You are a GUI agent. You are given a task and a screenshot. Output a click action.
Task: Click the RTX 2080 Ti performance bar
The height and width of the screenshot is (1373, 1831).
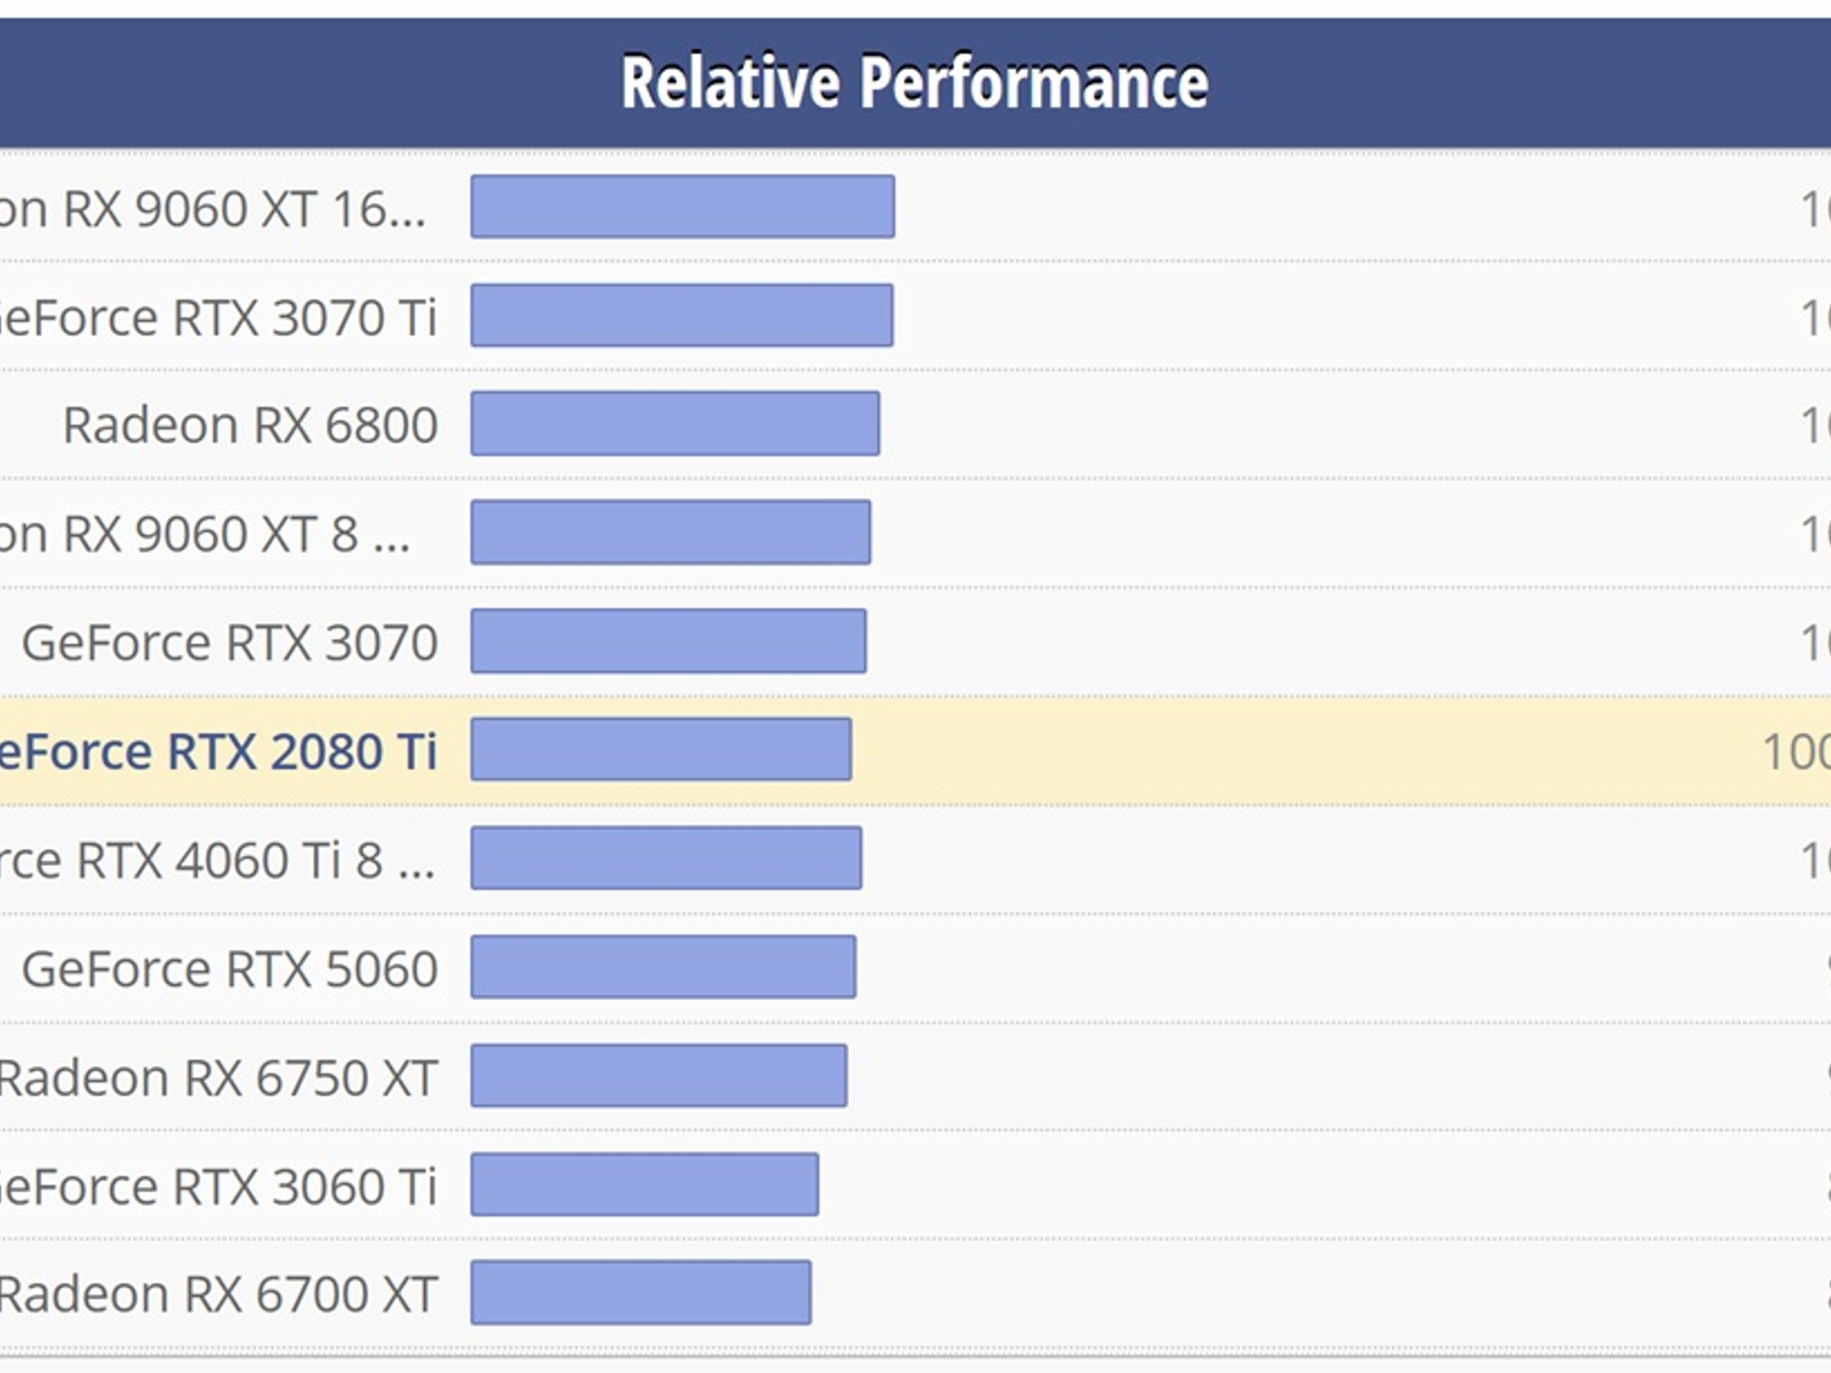tap(662, 749)
